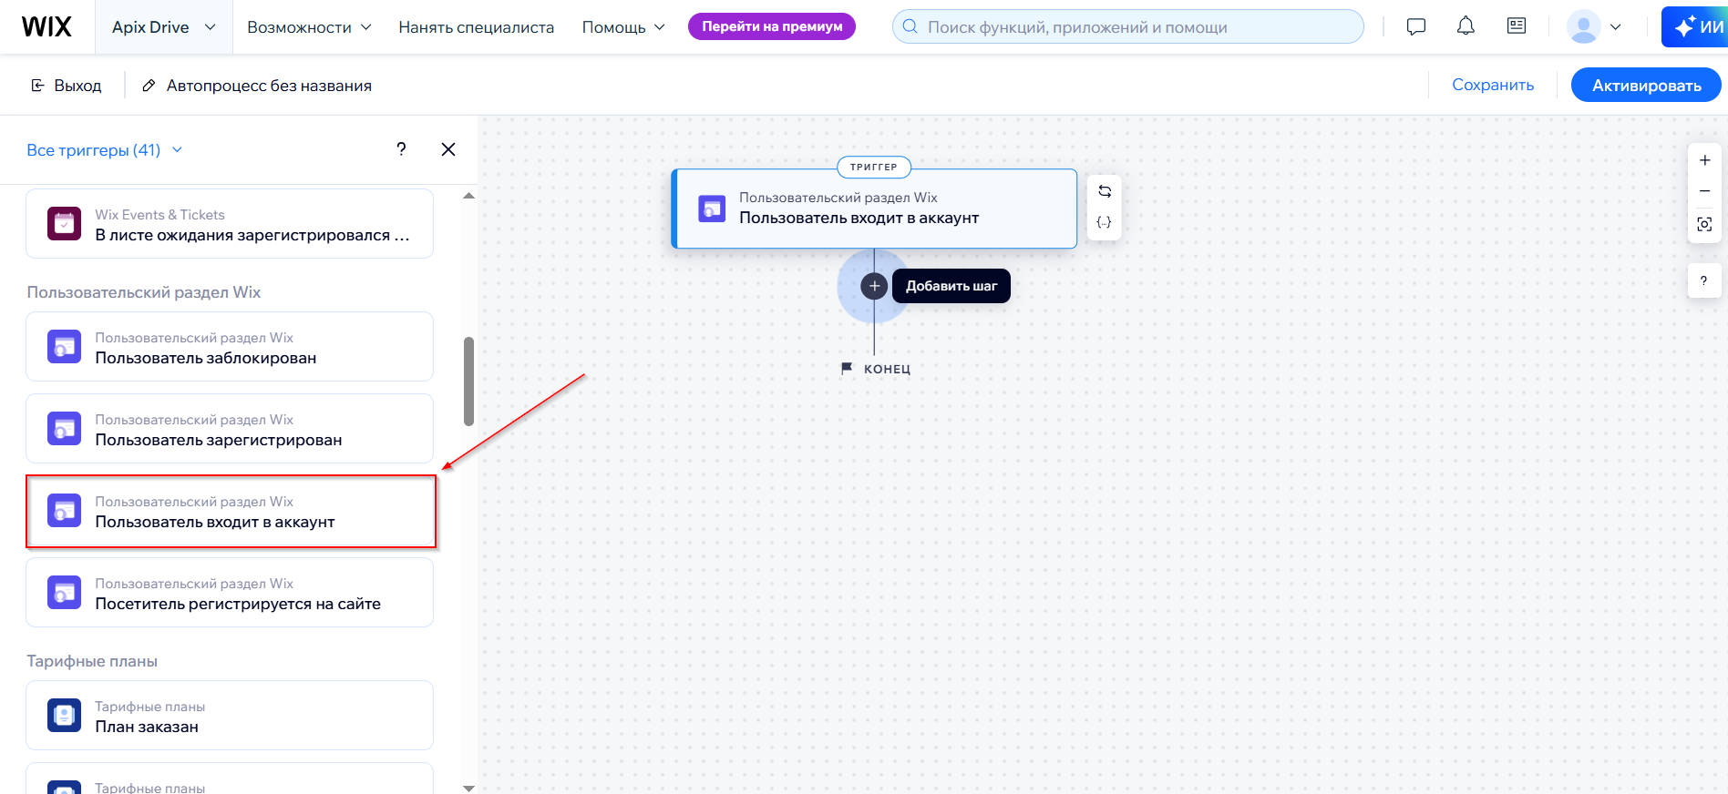This screenshot has width=1728, height=794.
Task: Click Добавить шаг tooltip button
Action: [951, 286]
